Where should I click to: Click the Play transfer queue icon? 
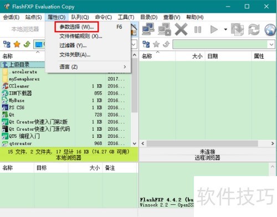pos(214,29)
